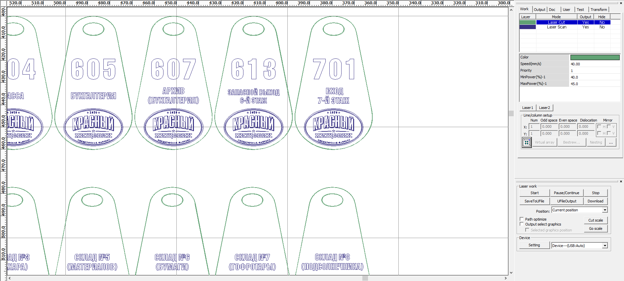Click the Speed(mm/s) value field
This screenshot has width=624, height=281.
tap(595, 64)
